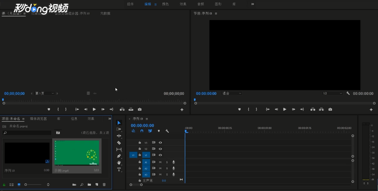Select the Selection arrow tool

click(119, 123)
